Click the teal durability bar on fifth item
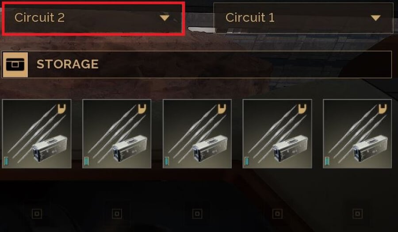 (327, 161)
